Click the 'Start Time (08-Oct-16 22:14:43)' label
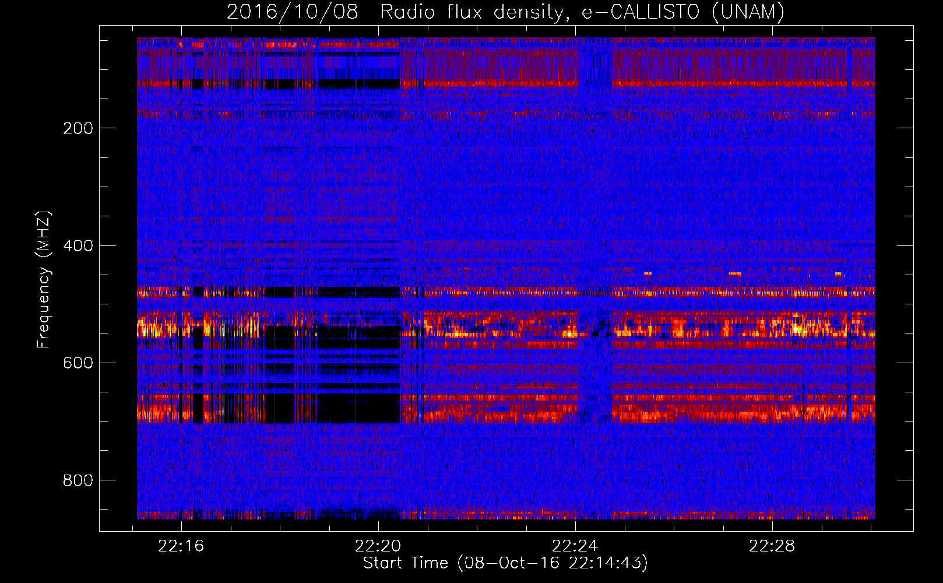The width and height of the screenshot is (943, 583). (x=505, y=563)
